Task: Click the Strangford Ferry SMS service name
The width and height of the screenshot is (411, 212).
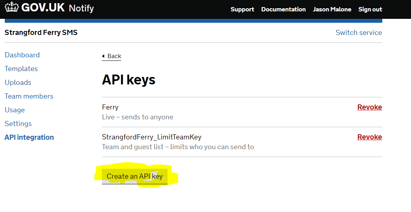Action: (x=41, y=33)
